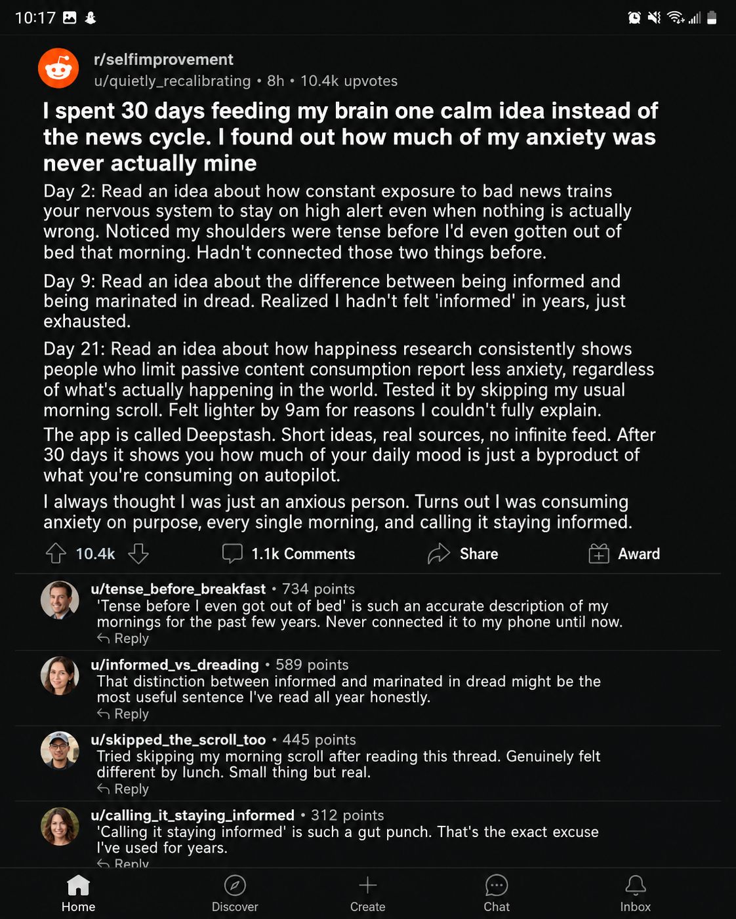736x919 pixels.
Task: Open u/quietly_recalibrating profile
Action: (x=172, y=81)
